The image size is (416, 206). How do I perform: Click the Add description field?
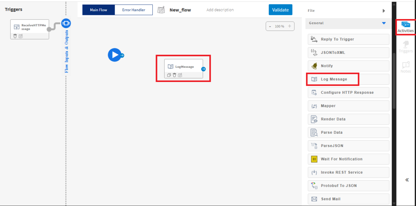tap(220, 10)
